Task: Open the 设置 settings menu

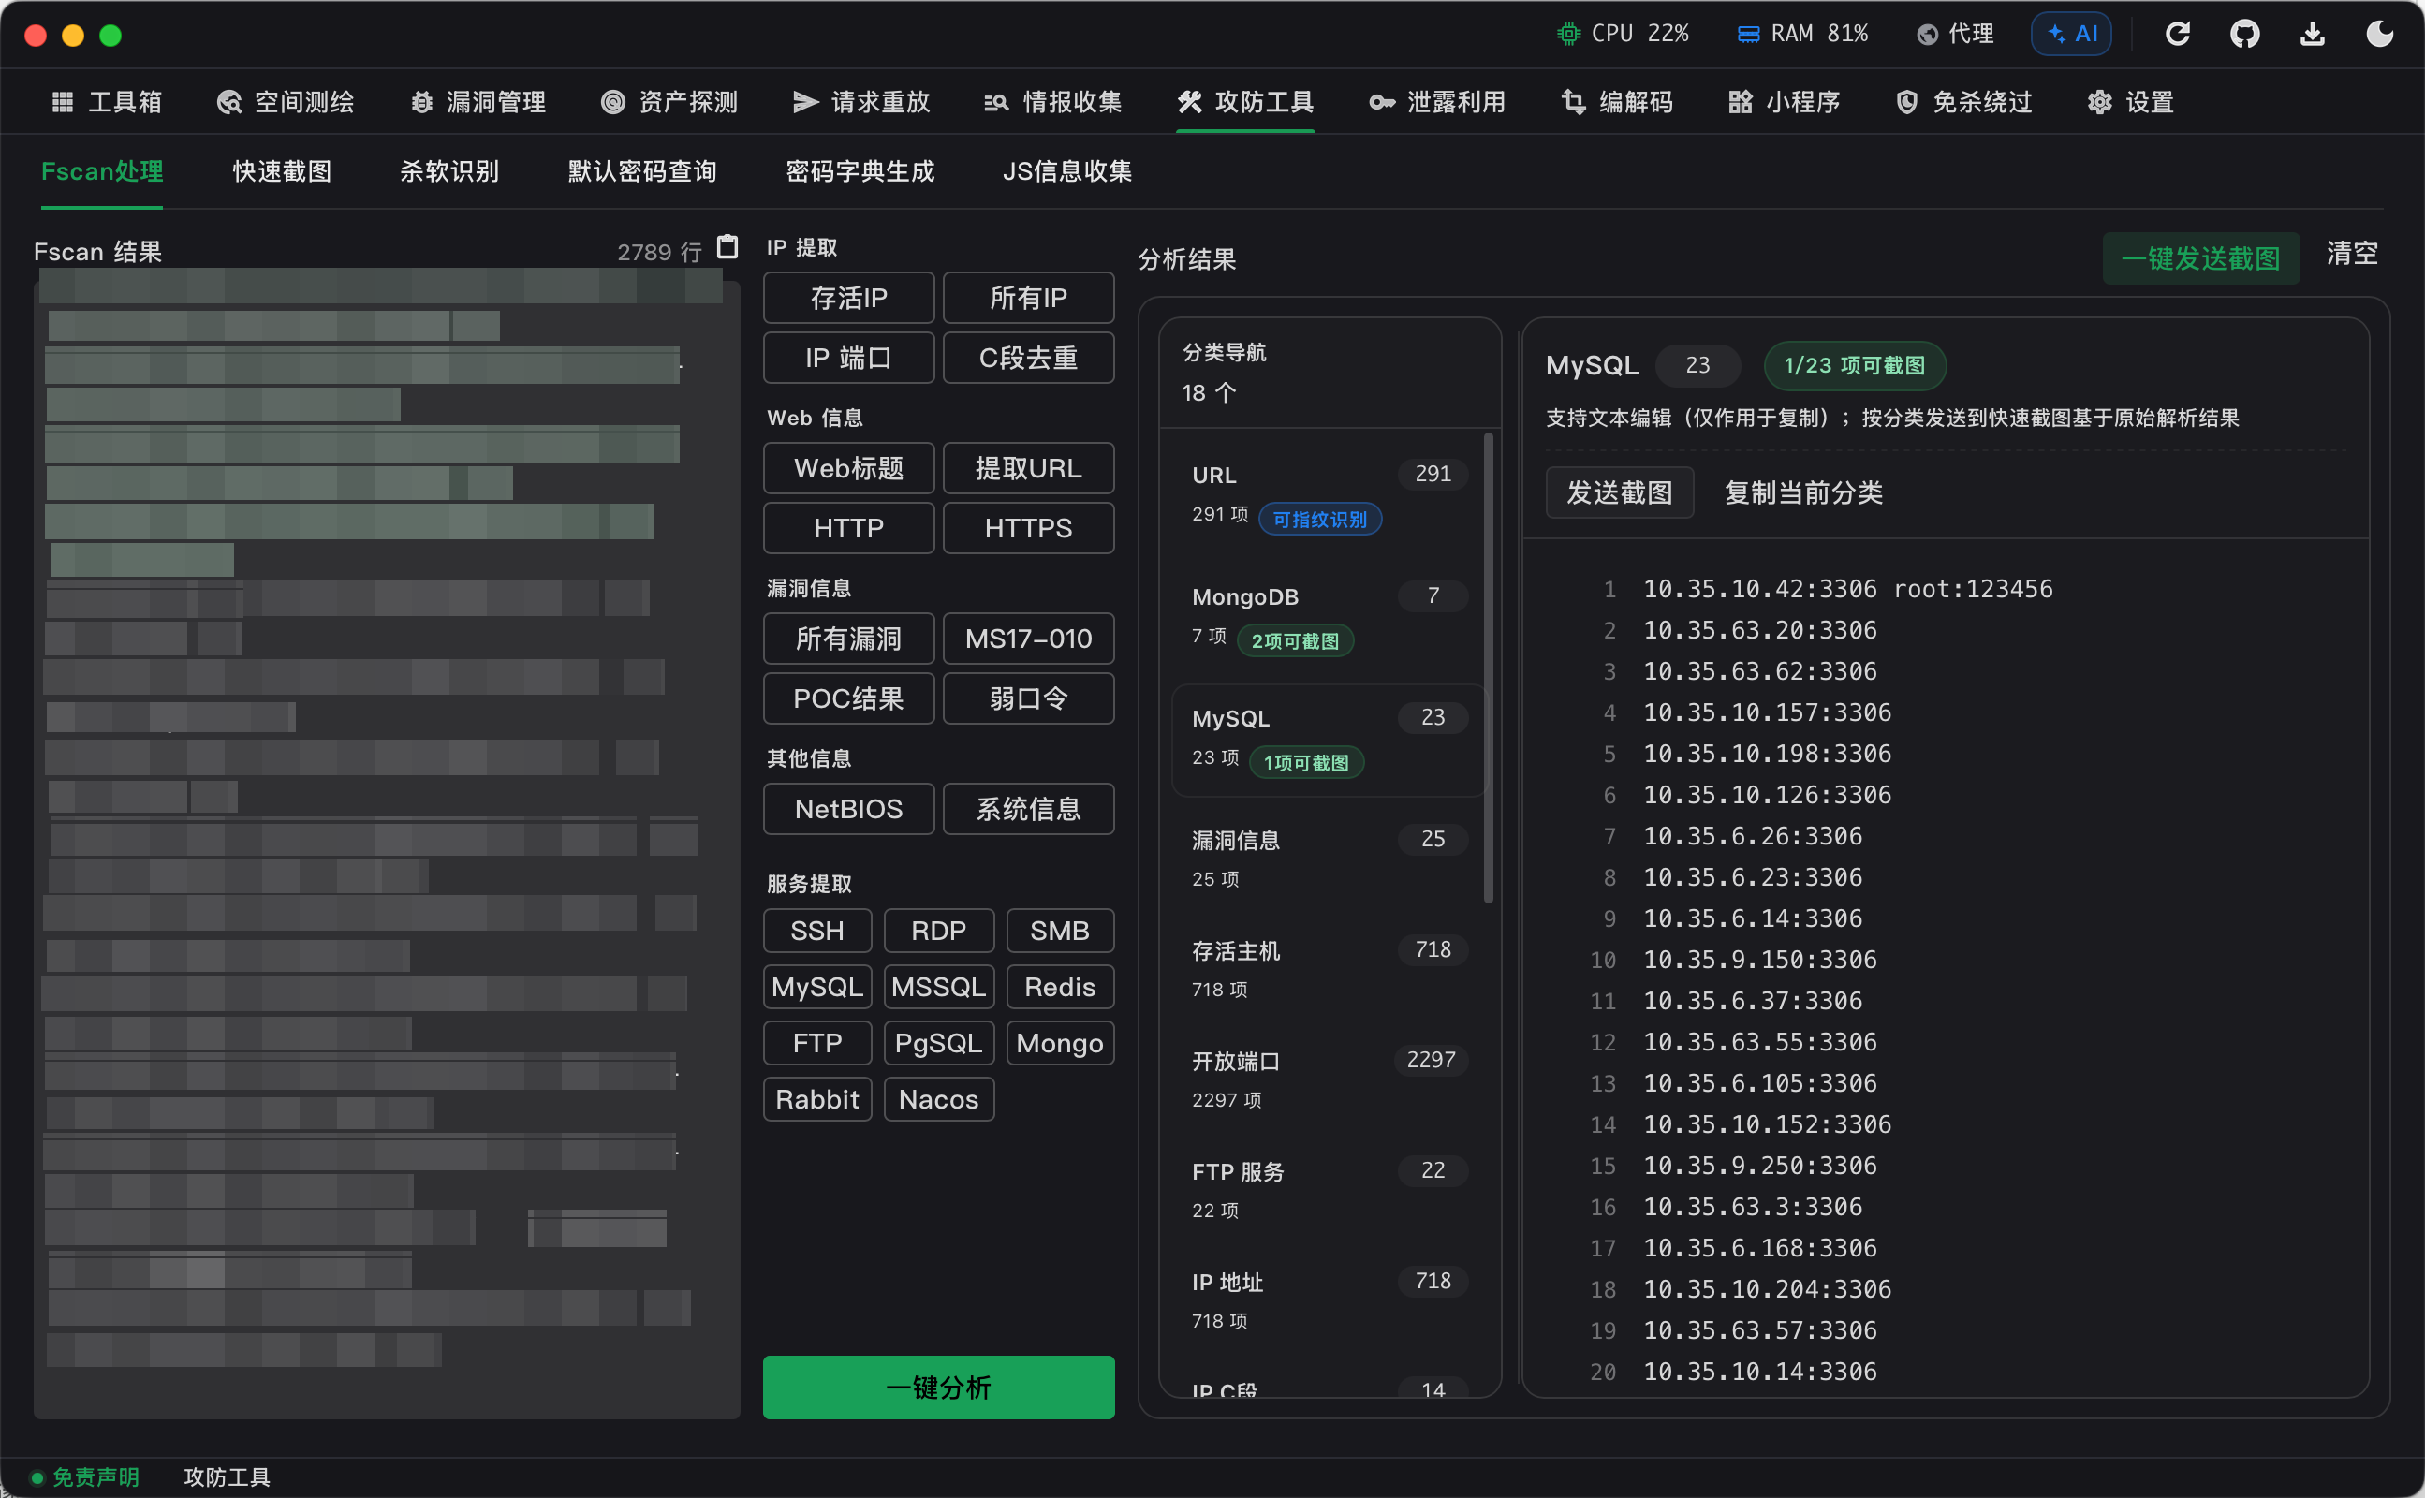Action: tap(2131, 102)
